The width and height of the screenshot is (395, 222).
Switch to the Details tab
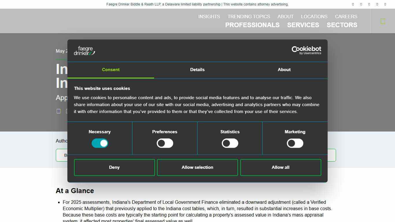coord(197,70)
